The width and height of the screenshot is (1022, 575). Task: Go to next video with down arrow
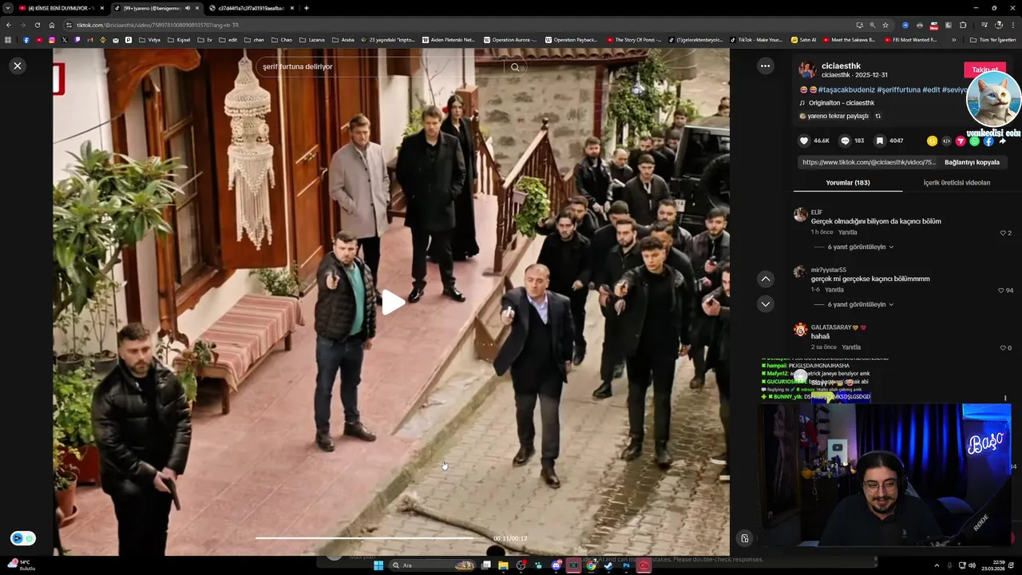765,304
